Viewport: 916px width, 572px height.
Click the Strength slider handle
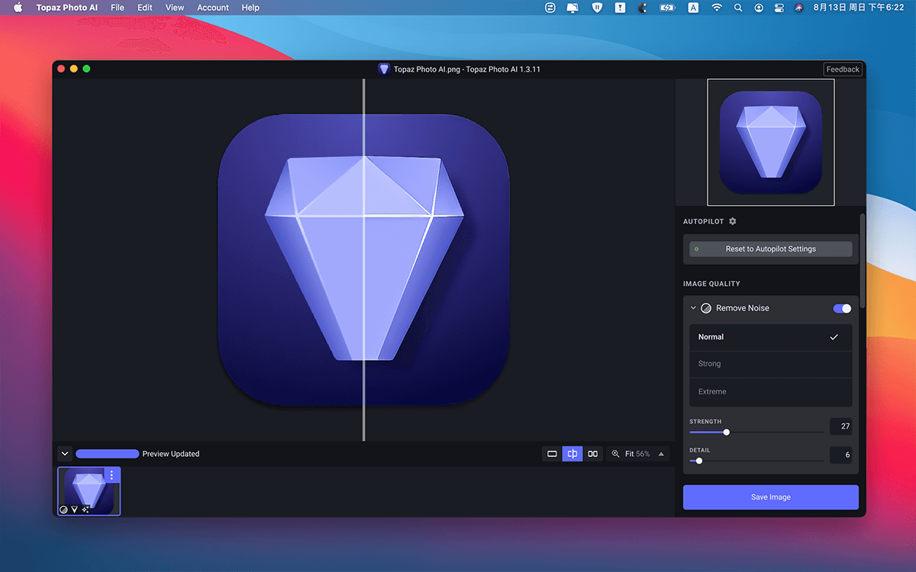coord(726,432)
